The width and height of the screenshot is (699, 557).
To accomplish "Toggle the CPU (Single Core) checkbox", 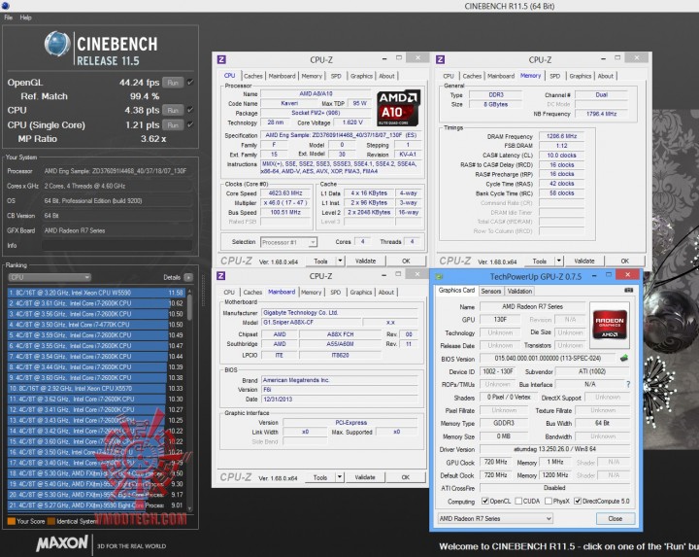I will tap(190, 125).
